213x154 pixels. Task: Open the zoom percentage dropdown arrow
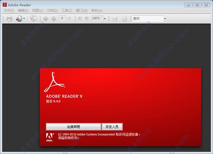click(105, 18)
